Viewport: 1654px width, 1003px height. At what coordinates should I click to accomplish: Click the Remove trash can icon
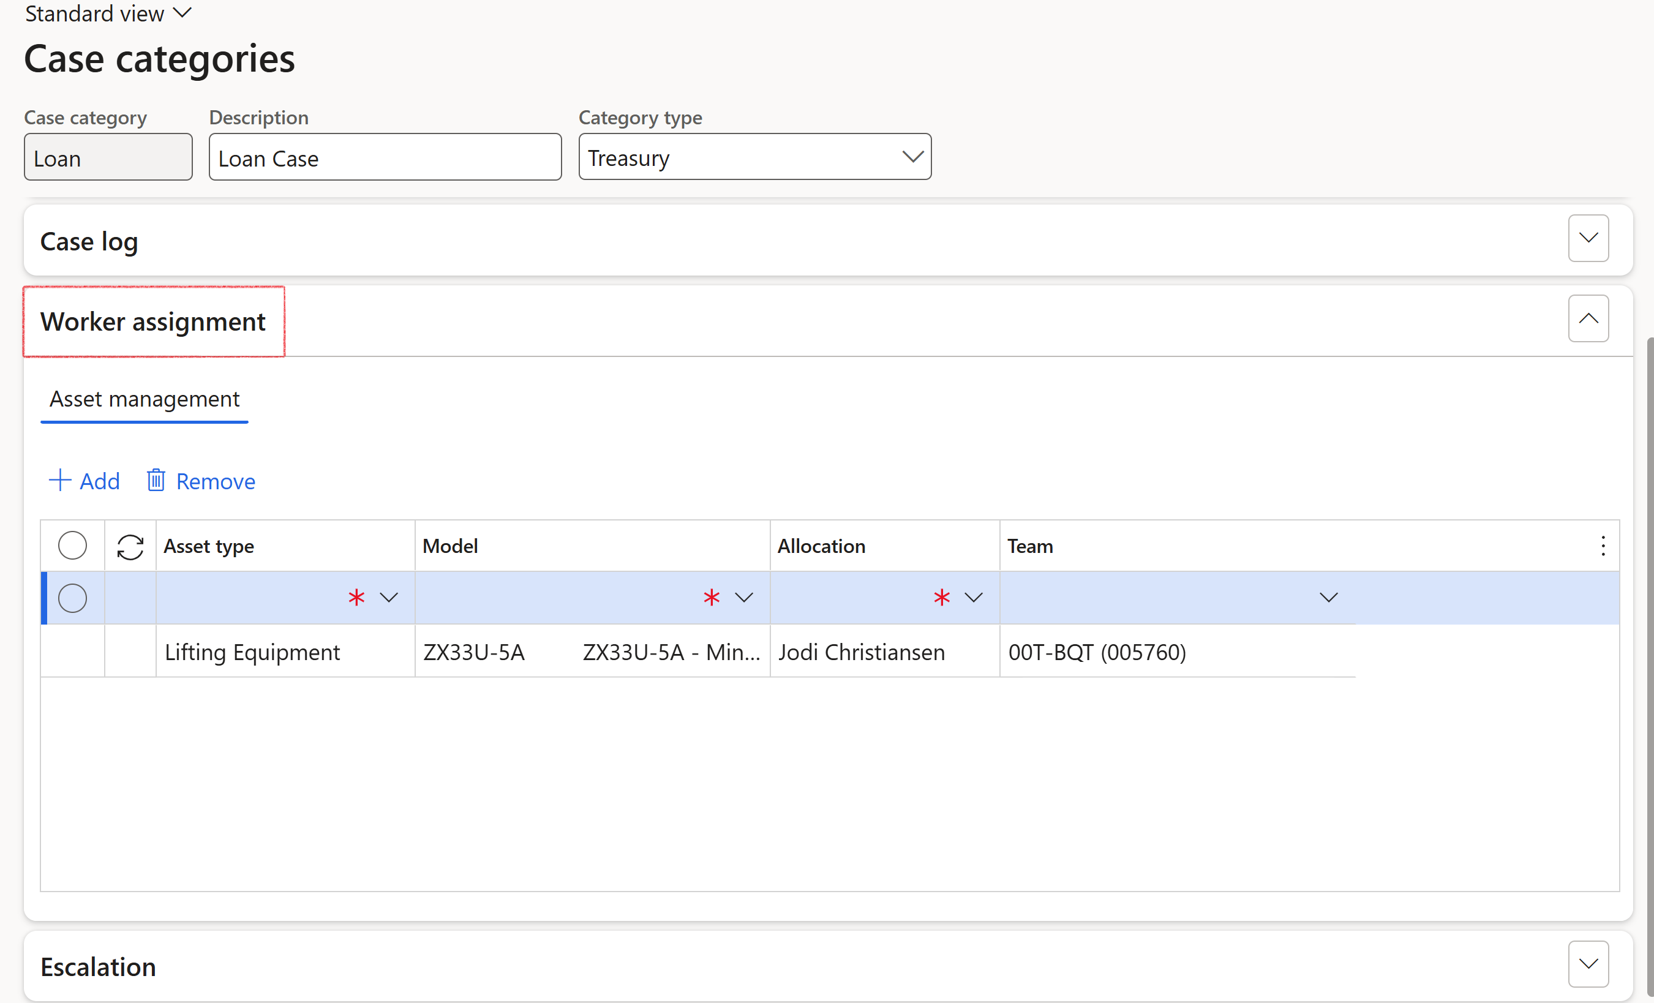(x=156, y=480)
